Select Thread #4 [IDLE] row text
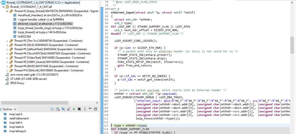This screenshot has width=296, height=134. pos(46,45)
